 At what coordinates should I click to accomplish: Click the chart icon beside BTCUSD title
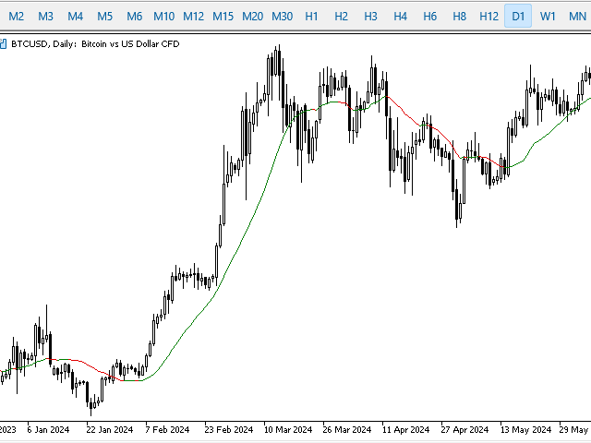[x=3, y=44]
